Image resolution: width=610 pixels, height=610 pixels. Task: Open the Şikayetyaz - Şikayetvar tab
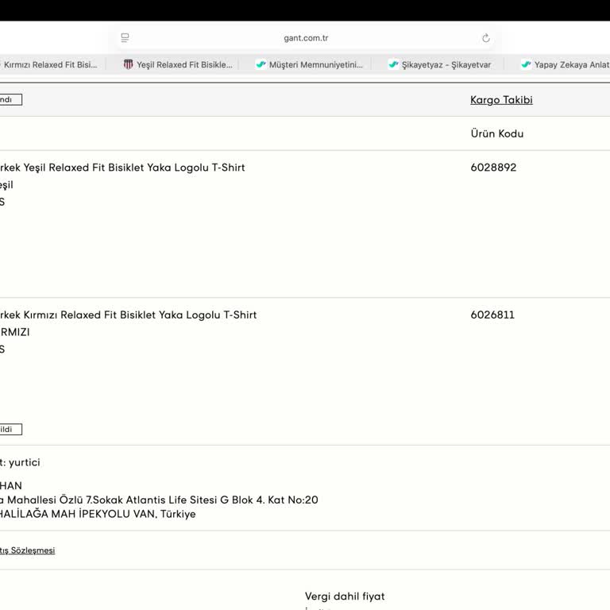[439, 64]
